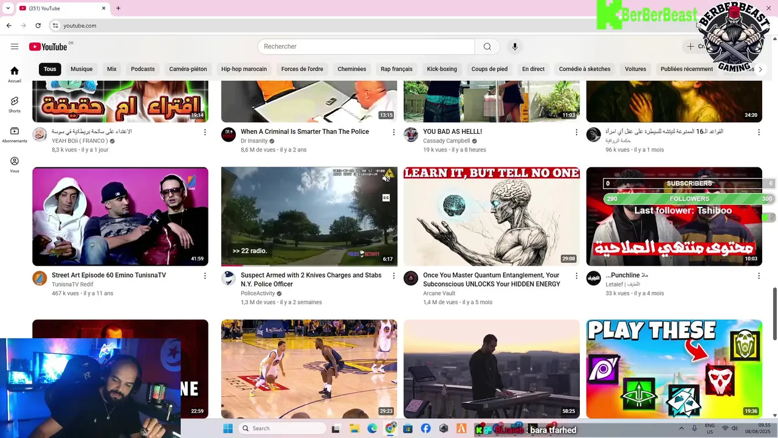Select the Hip-hop marocain chip
This screenshot has height=438, width=778.
[x=244, y=69]
